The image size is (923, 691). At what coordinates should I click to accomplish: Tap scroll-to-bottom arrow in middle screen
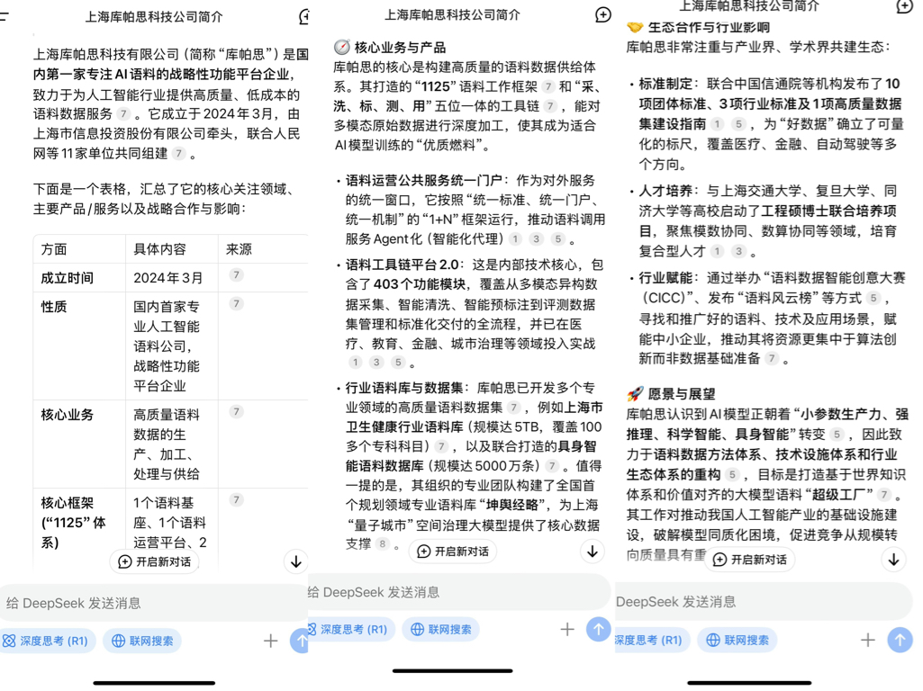pos(593,551)
